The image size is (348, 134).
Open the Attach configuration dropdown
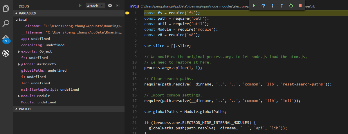pyautogui.click(x=95, y=6)
